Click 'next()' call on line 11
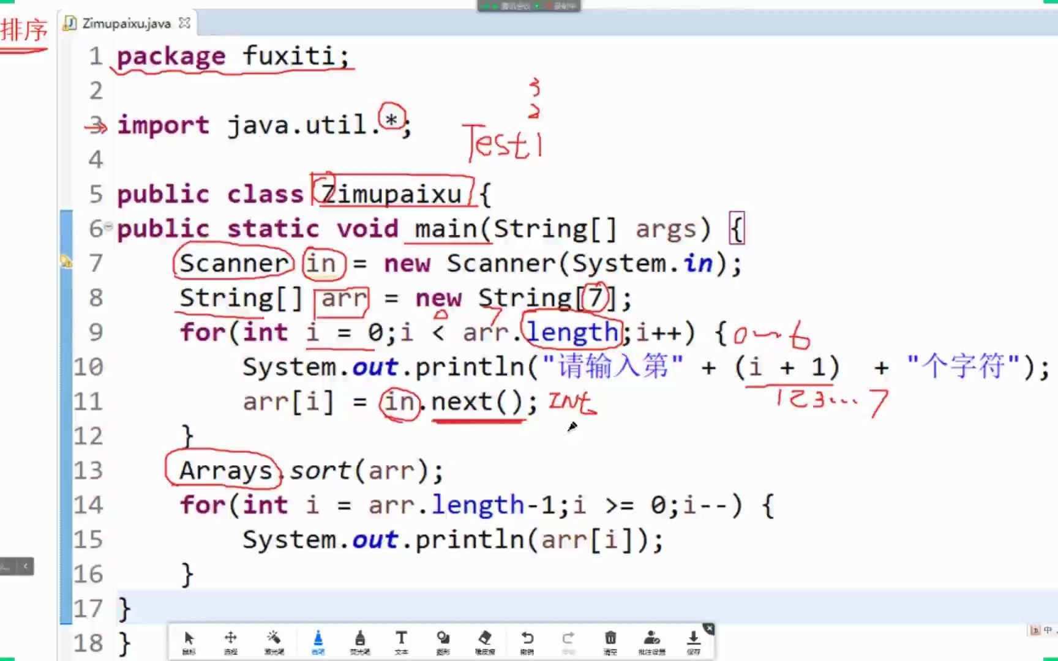This screenshot has width=1058, height=661. coord(476,401)
